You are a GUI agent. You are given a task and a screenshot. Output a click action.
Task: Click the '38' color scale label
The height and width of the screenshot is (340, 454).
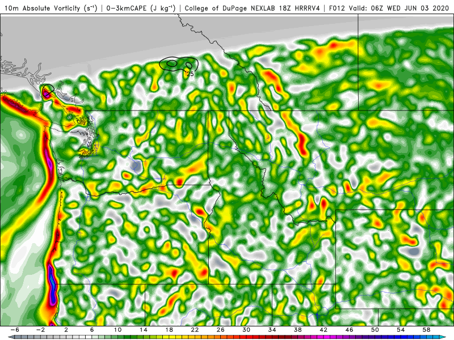tap(297, 330)
